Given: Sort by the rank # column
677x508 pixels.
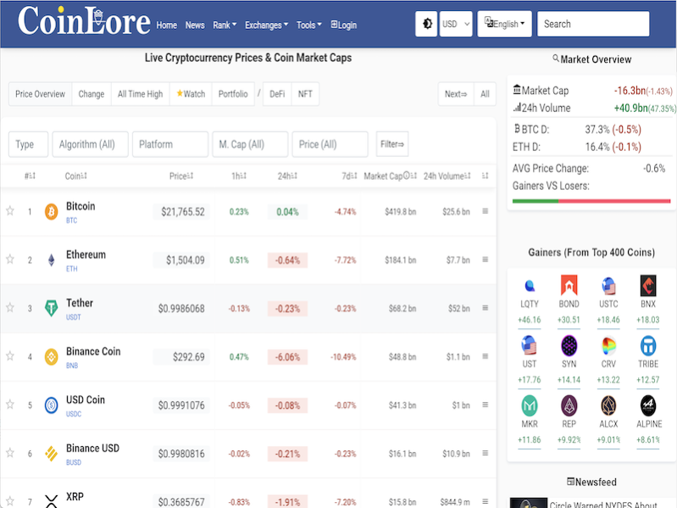Looking at the screenshot, I should pos(30,176).
